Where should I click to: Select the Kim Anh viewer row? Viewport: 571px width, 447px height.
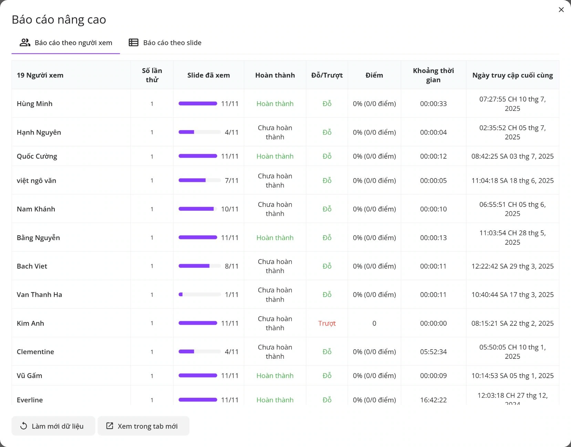(x=30, y=323)
